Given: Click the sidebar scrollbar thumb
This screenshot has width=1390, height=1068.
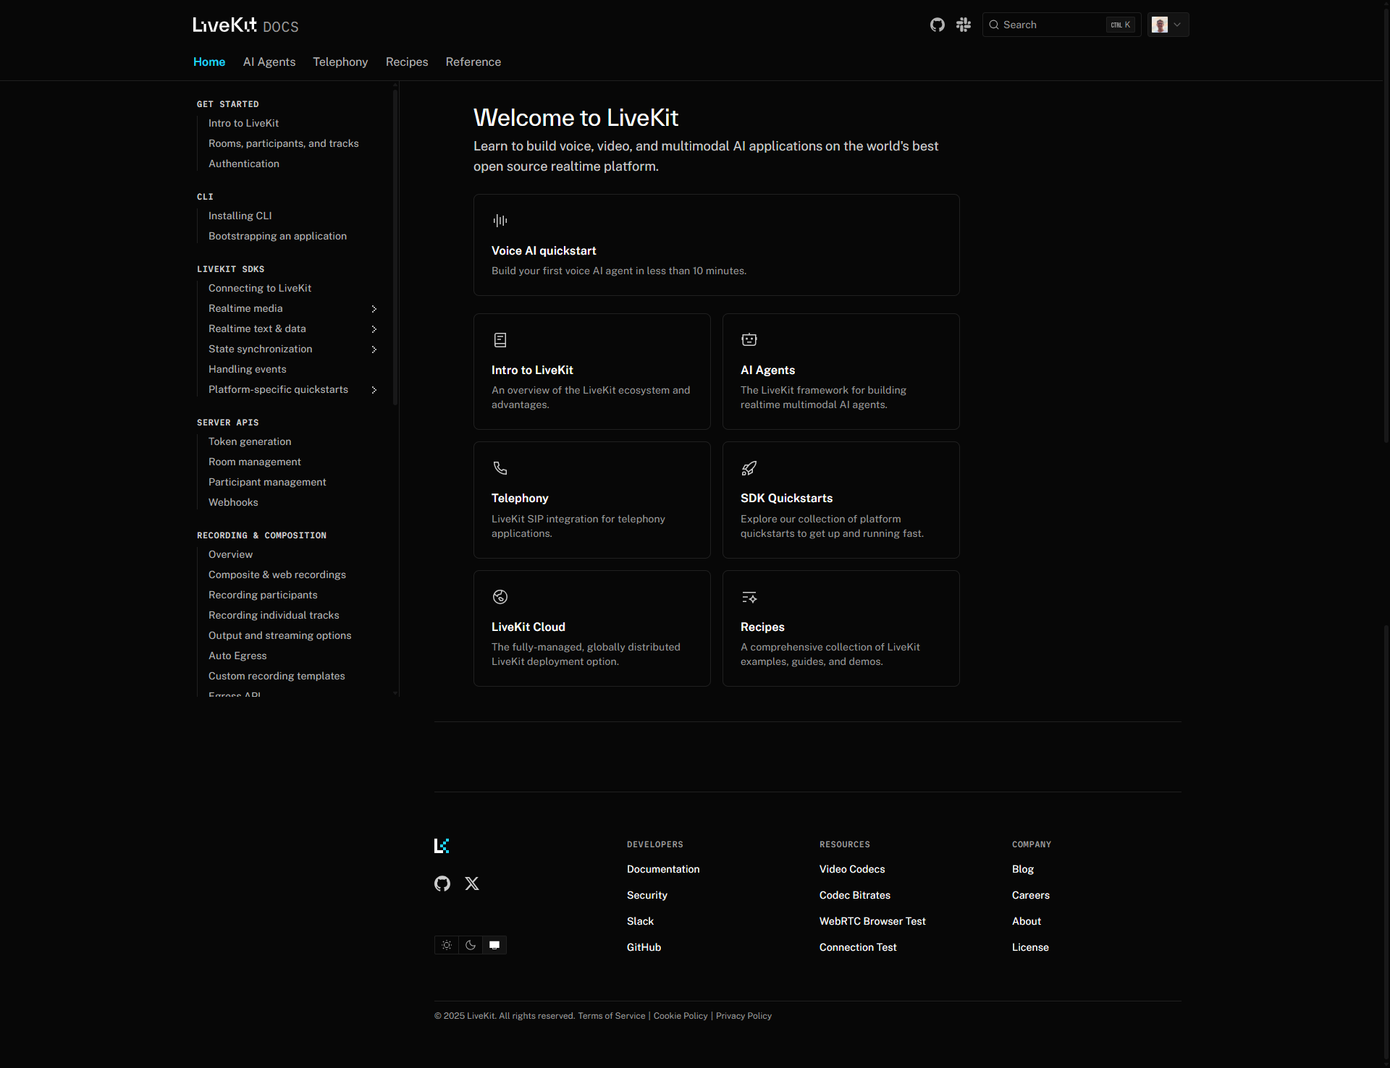Looking at the screenshot, I should pos(395,246).
